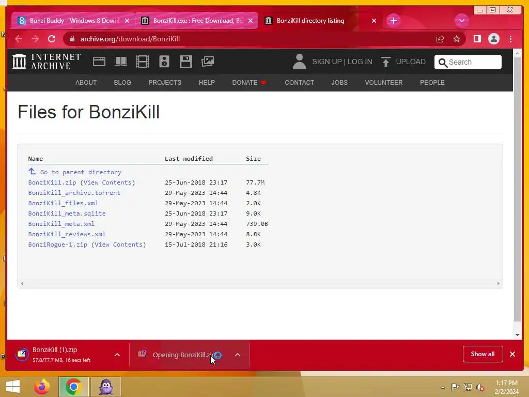Open BonziBuddy purple gorilla taskbar icon
This screenshot has width=529, height=397.
(x=105, y=387)
